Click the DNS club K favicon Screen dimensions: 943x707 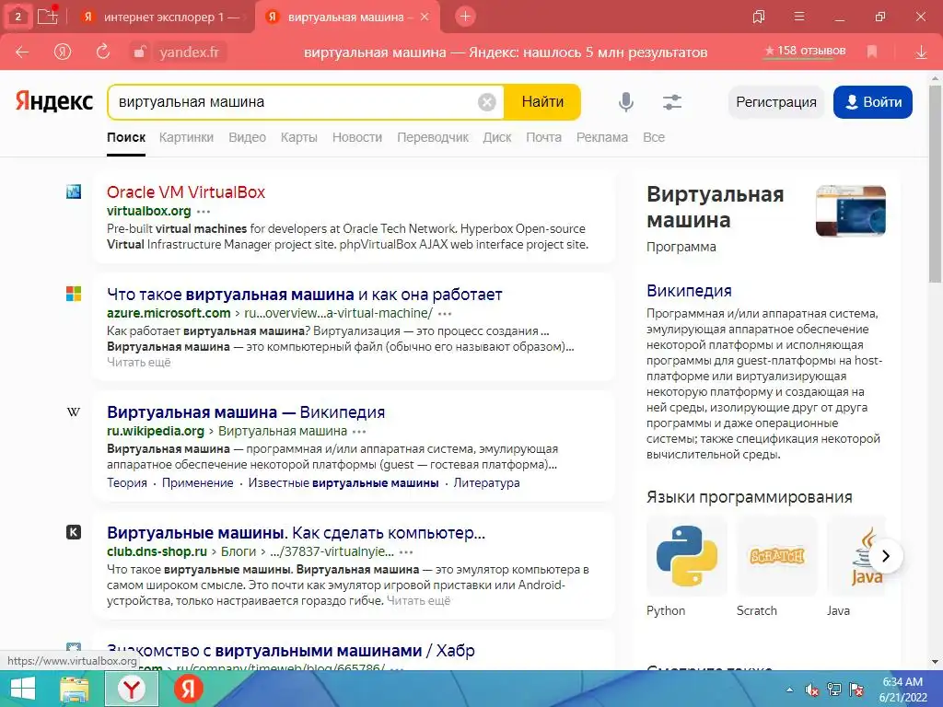74,532
